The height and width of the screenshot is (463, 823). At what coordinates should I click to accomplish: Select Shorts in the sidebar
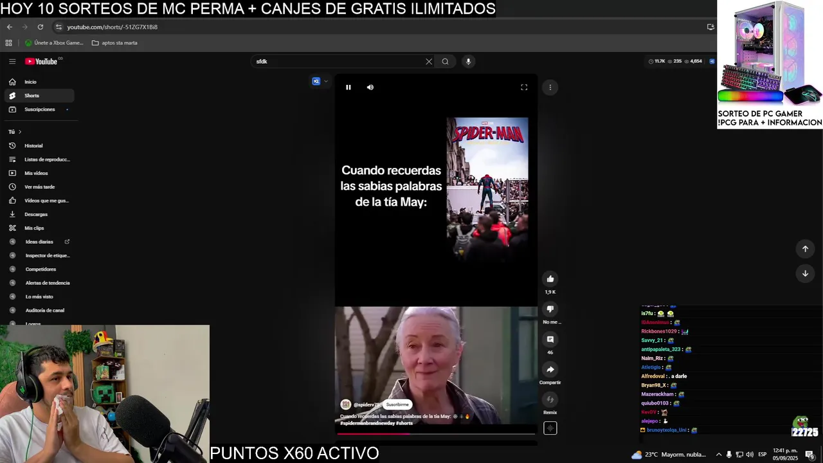[39, 95]
